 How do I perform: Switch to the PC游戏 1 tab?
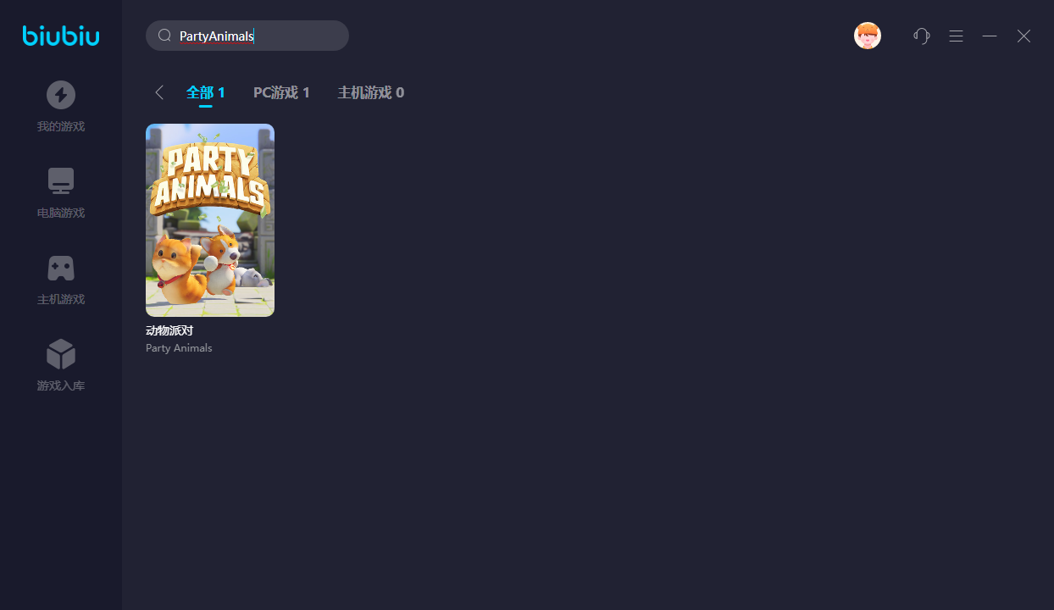pyautogui.click(x=281, y=92)
